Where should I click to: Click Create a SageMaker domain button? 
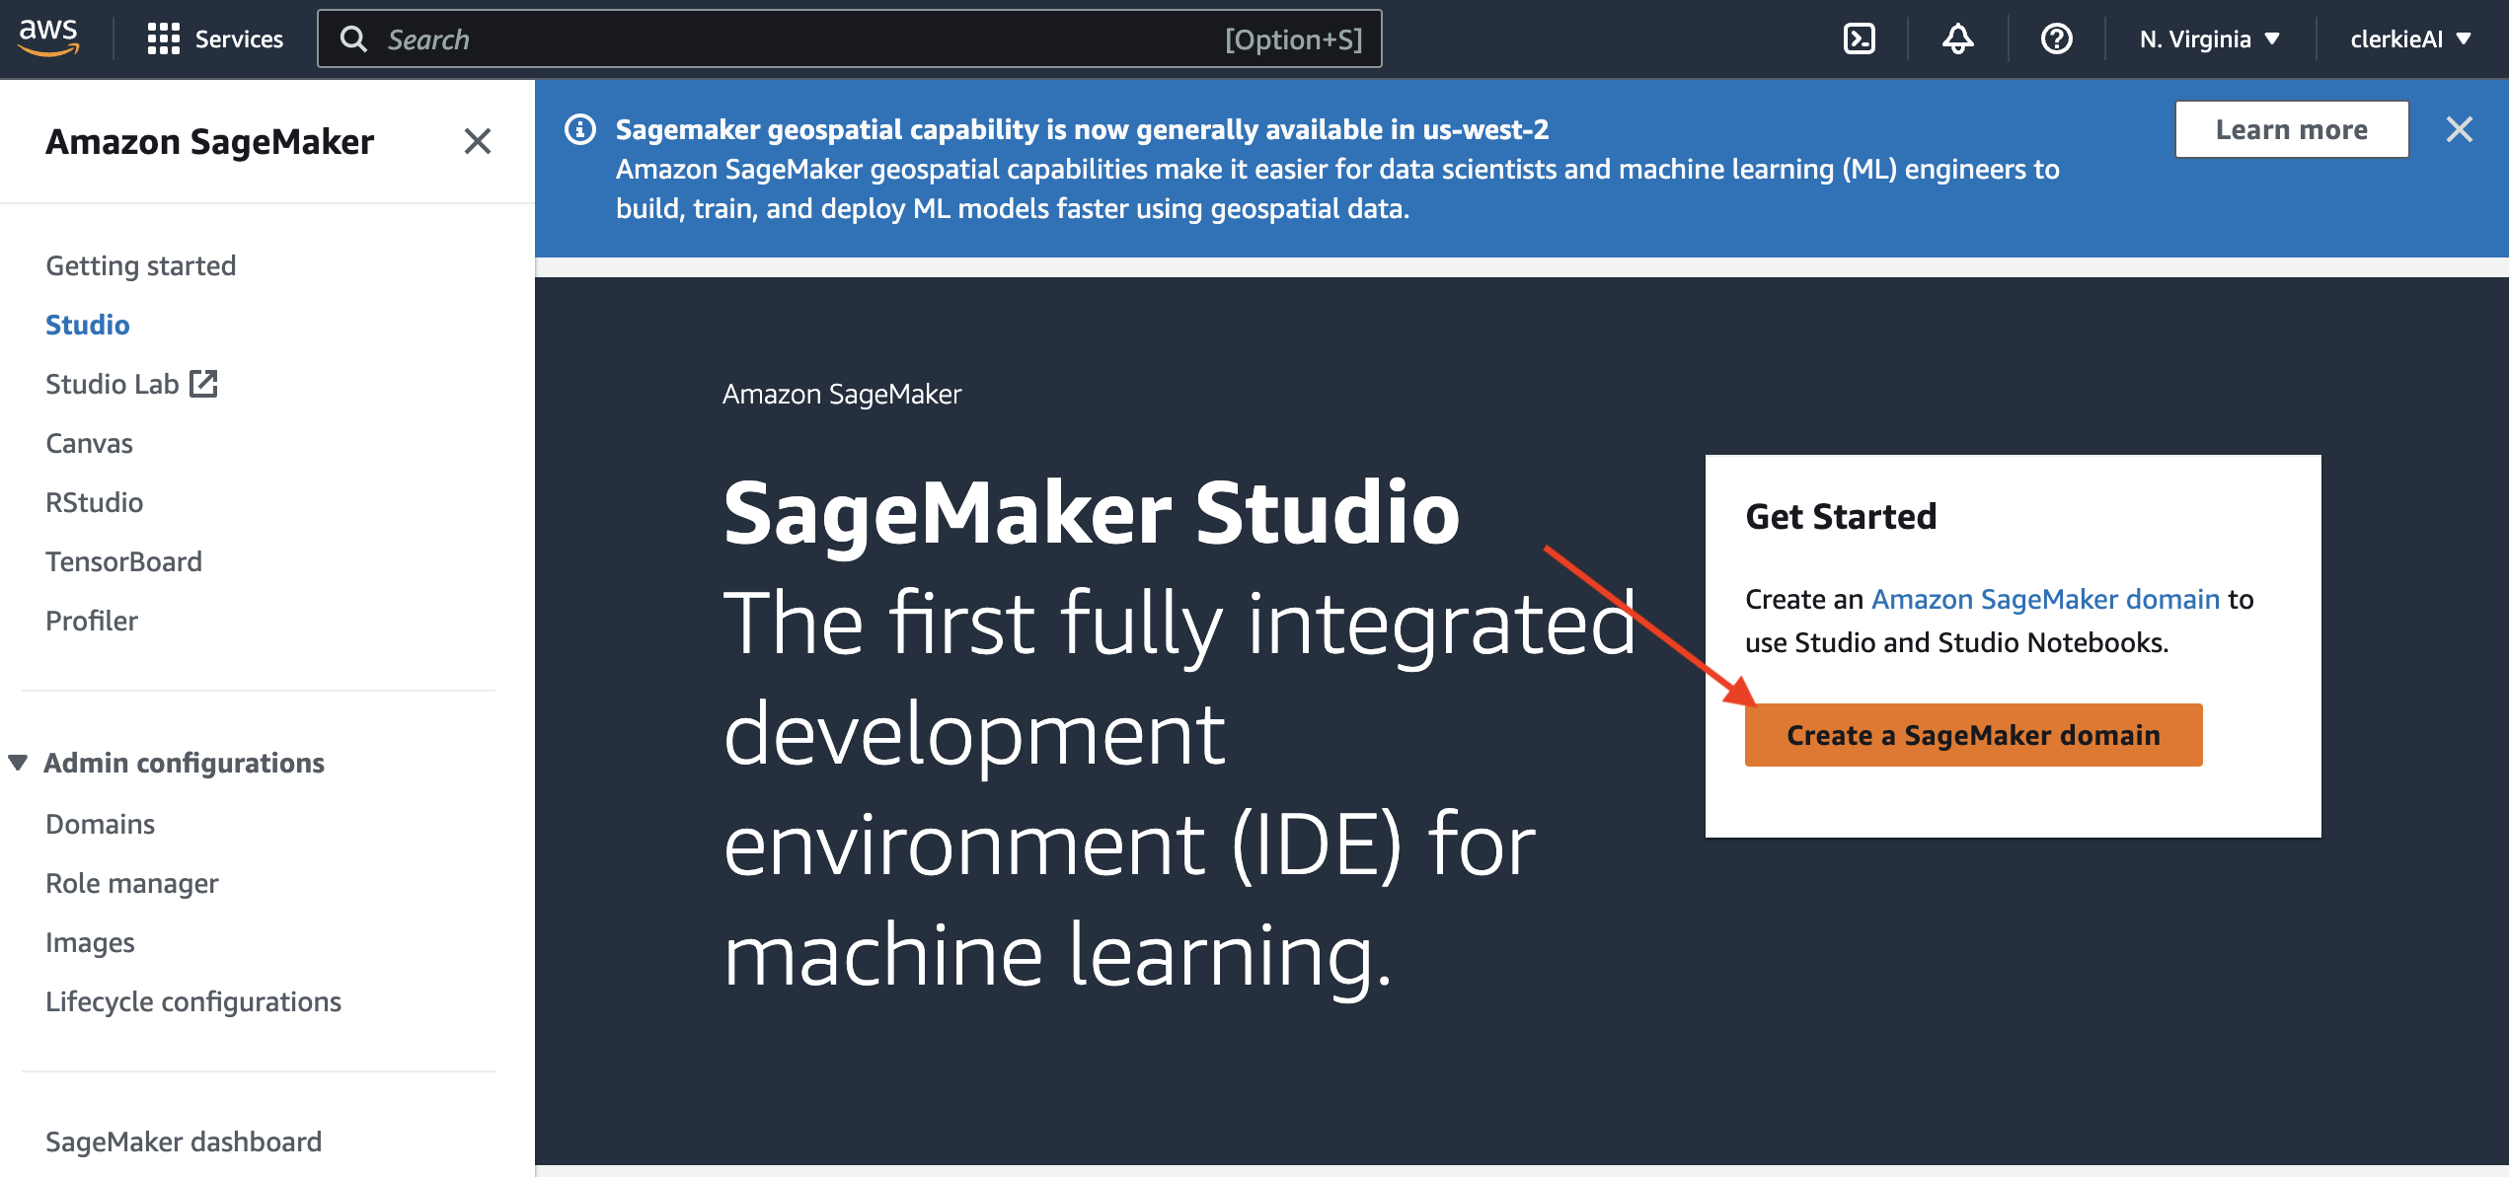[x=1972, y=735]
